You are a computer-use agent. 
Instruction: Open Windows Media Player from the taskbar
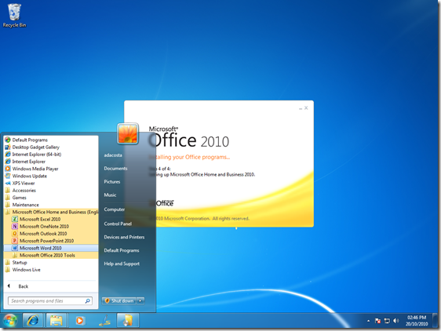tap(80, 321)
